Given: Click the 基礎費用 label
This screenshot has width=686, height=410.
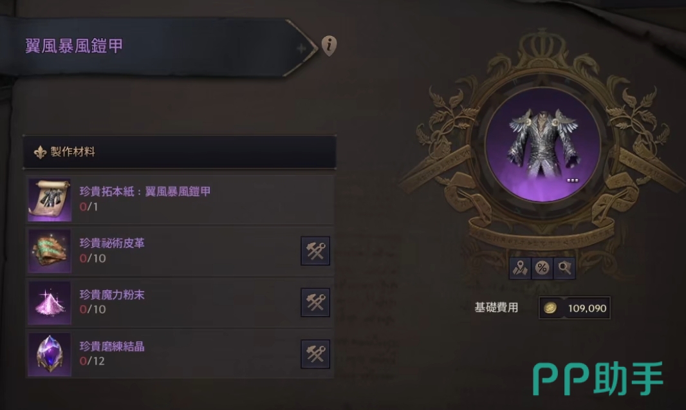Looking at the screenshot, I should (x=496, y=308).
